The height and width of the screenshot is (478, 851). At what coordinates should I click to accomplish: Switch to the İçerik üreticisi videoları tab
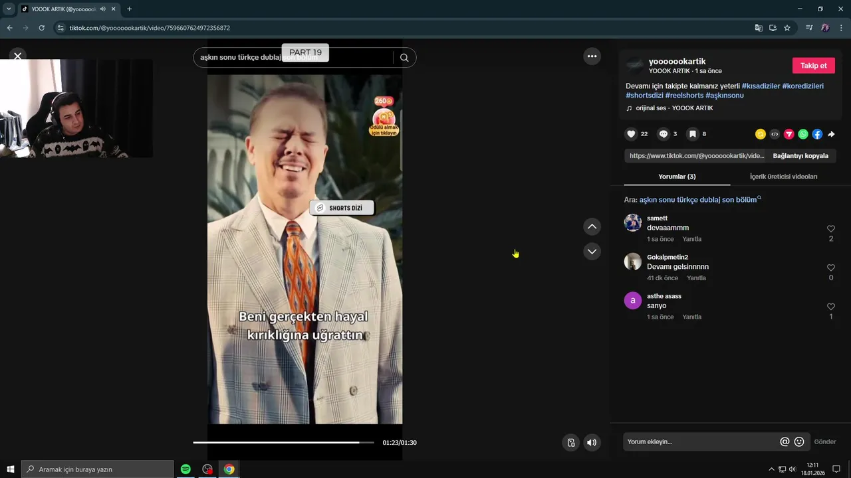point(783,177)
